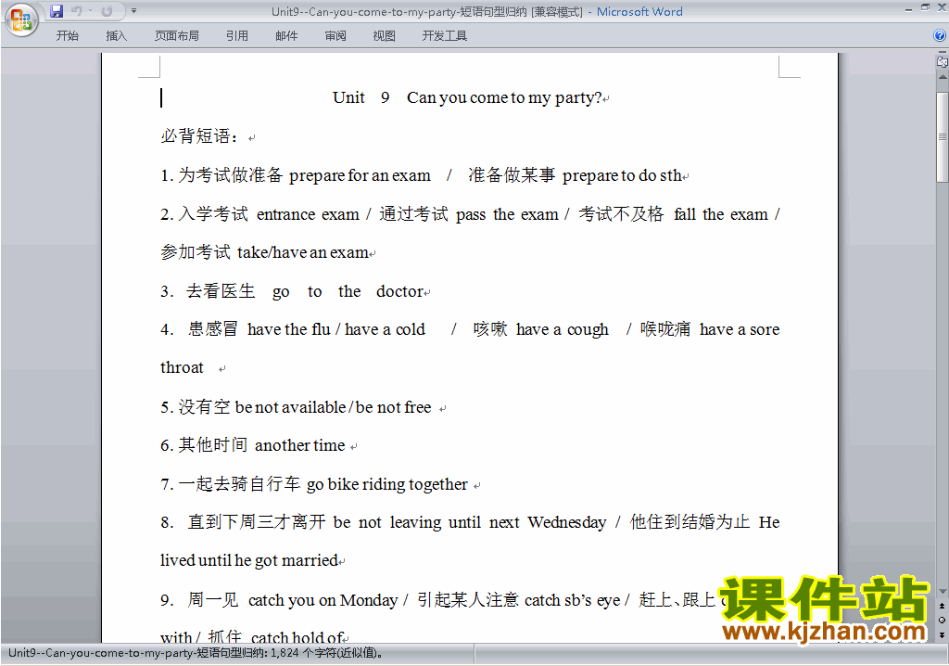The height and width of the screenshot is (666, 949).
Task: Jump to next page with double-down arrow
Action: point(942,634)
